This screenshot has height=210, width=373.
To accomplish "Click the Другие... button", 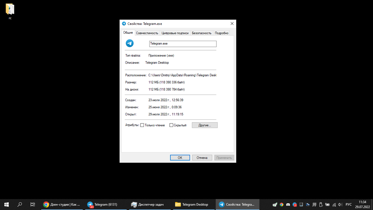I will pos(205,125).
